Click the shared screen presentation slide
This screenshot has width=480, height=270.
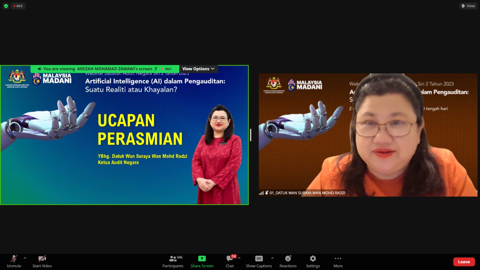pyautogui.click(x=124, y=135)
